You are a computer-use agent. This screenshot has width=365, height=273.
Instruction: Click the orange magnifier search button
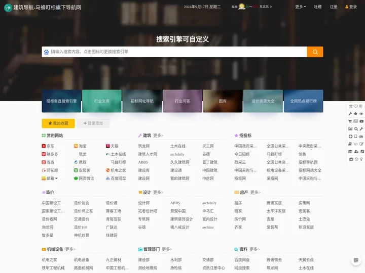click(315, 52)
